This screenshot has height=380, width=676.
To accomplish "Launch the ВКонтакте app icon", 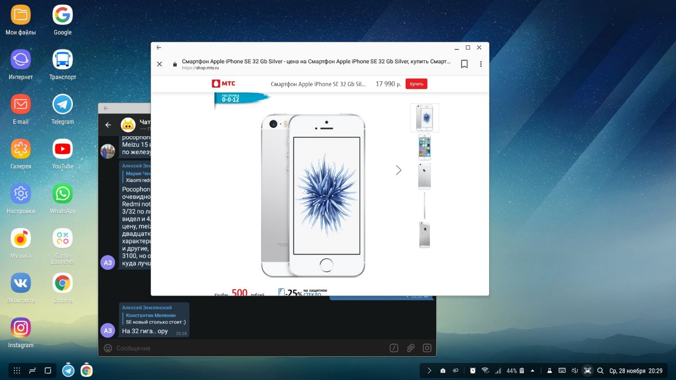I will coord(21,288).
